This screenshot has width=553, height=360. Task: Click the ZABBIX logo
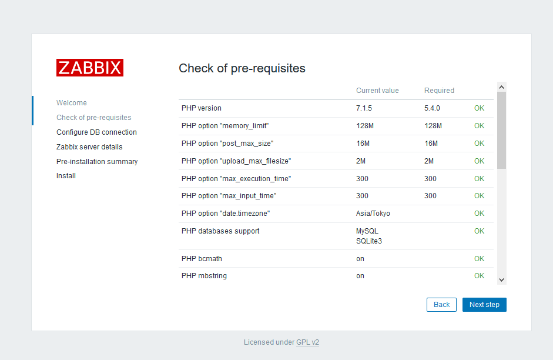click(x=90, y=68)
